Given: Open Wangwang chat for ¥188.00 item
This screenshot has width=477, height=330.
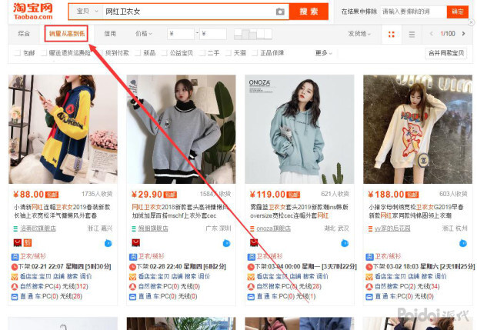Looking at the screenshot, I should click(462, 243).
